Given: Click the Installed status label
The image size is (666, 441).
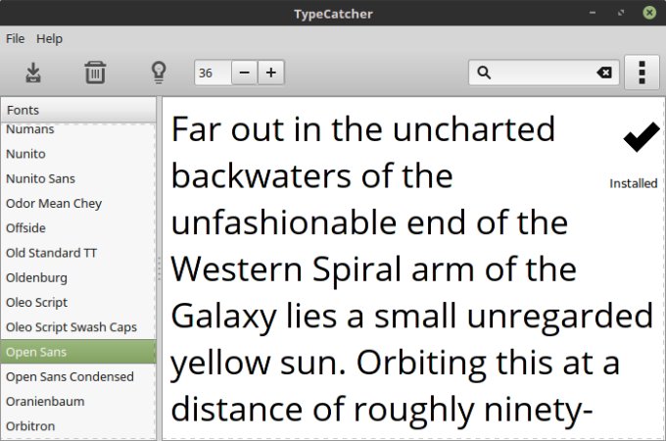Looking at the screenshot, I should click(634, 183).
